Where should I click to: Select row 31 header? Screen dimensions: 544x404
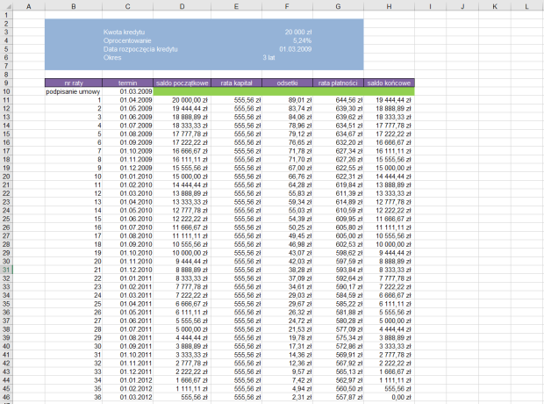pos(6,270)
